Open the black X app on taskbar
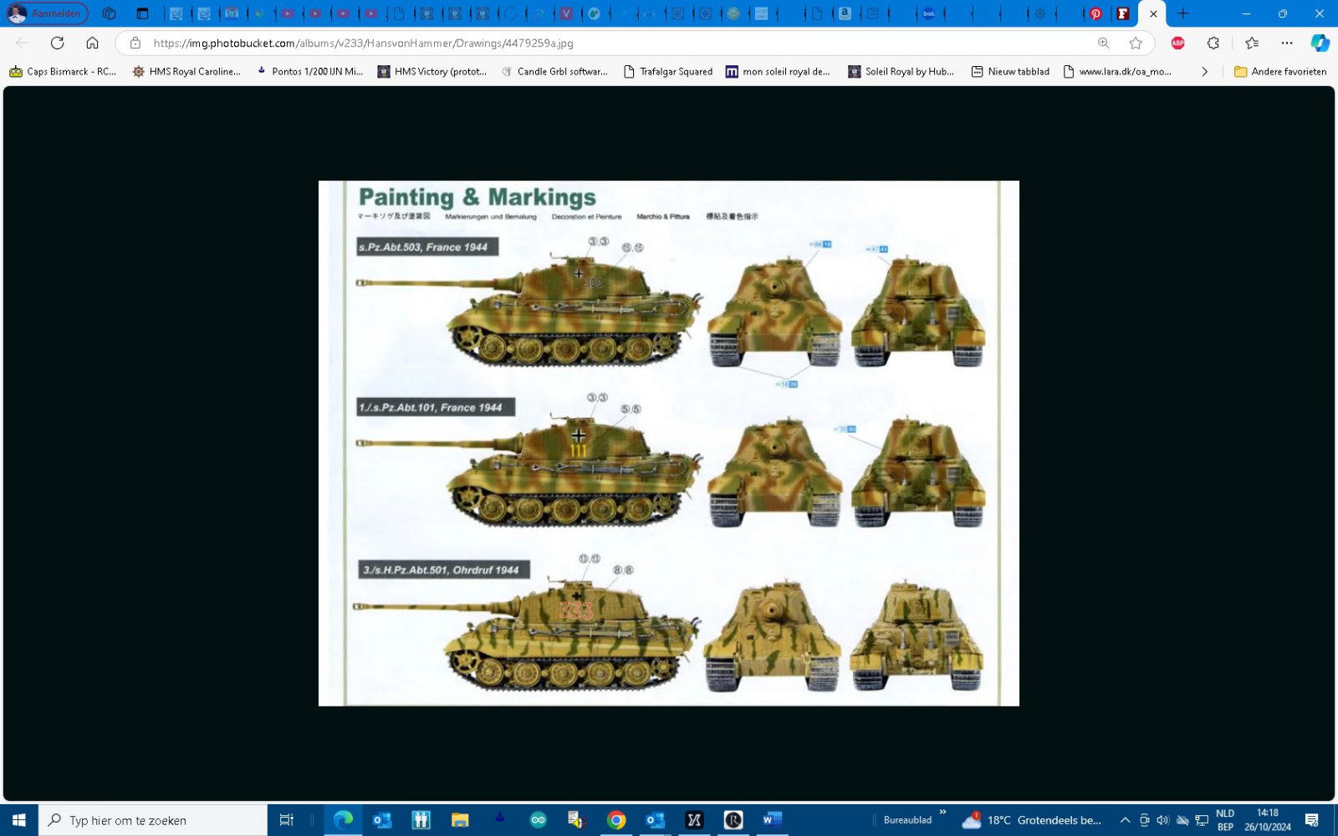Viewport: 1338px width, 836px height. point(694,820)
